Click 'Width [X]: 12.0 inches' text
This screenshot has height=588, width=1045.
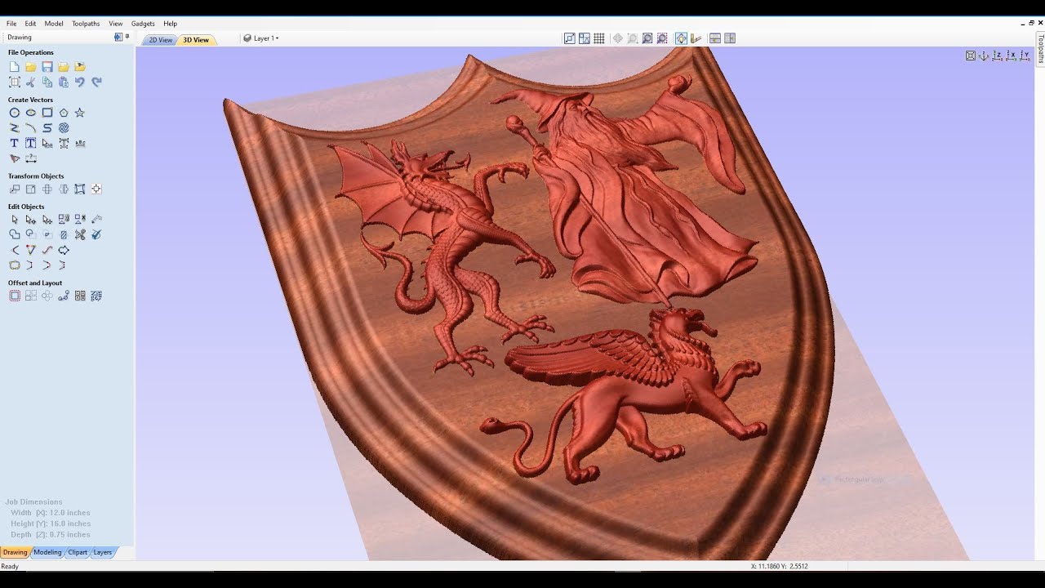pos(50,513)
